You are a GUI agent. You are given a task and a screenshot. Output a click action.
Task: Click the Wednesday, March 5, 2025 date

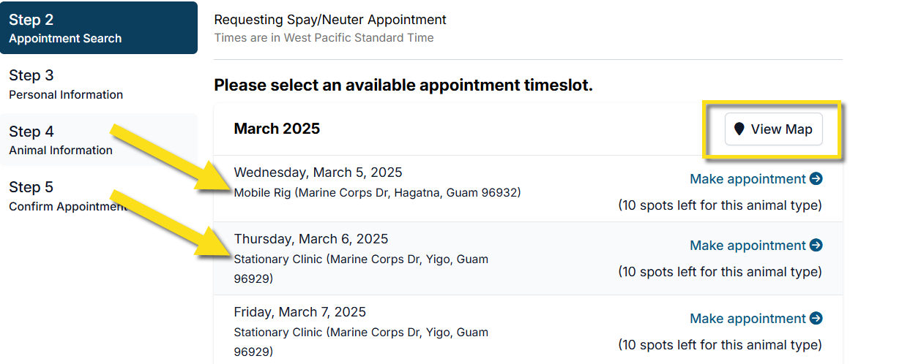tap(318, 172)
